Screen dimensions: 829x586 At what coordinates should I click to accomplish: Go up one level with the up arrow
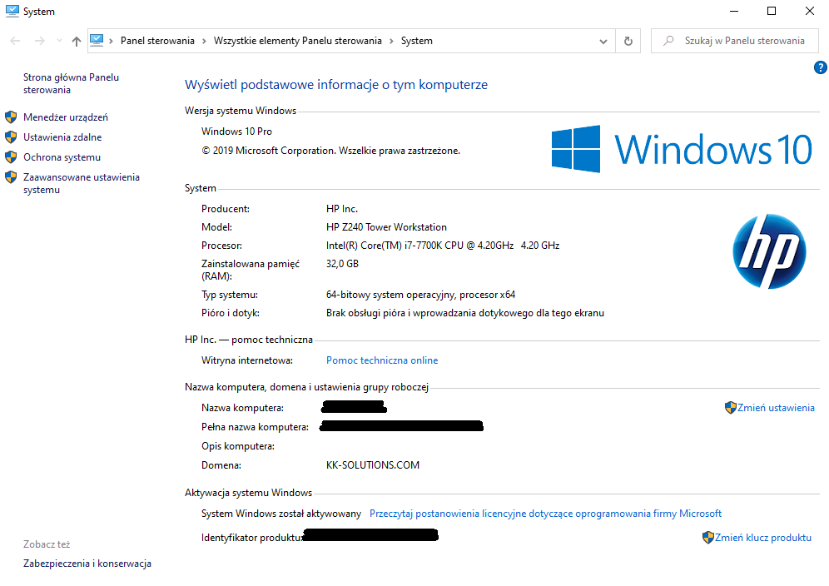76,41
